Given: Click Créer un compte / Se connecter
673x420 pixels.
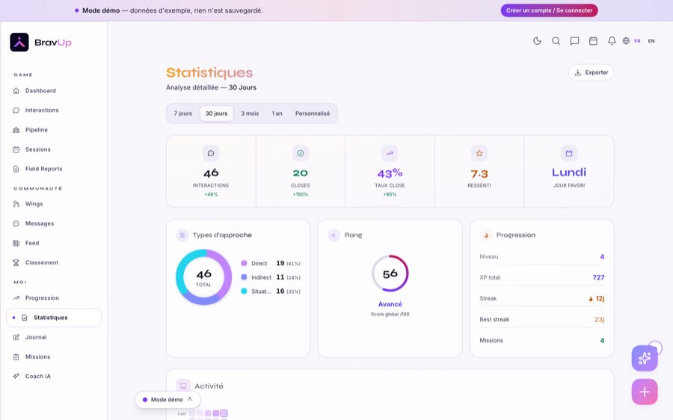Looking at the screenshot, I should 549,10.
